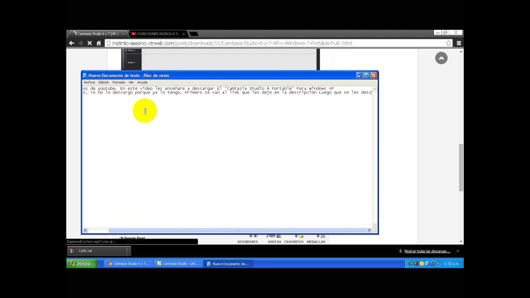Image resolution: width=530 pixels, height=298 pixels.
Task: Click the orange circular tray icon
Action: click(422, 264)
